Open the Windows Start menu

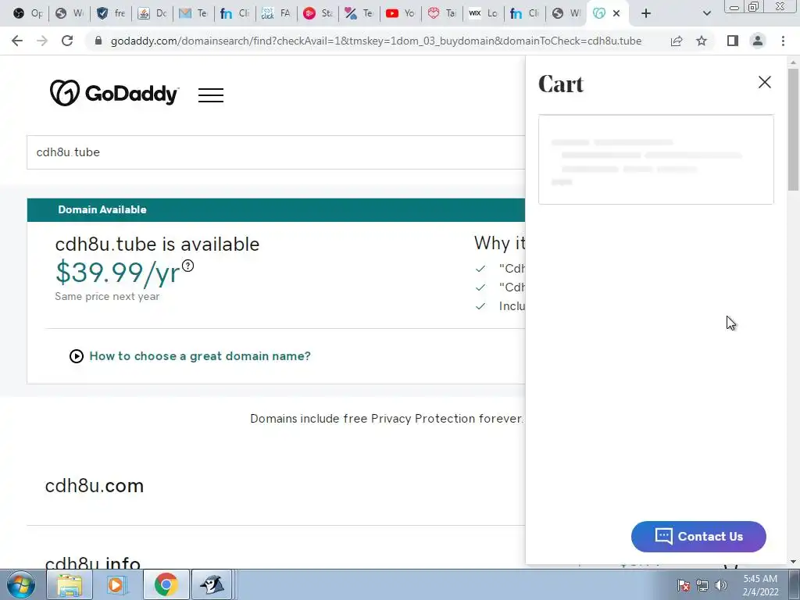(20, 584)
